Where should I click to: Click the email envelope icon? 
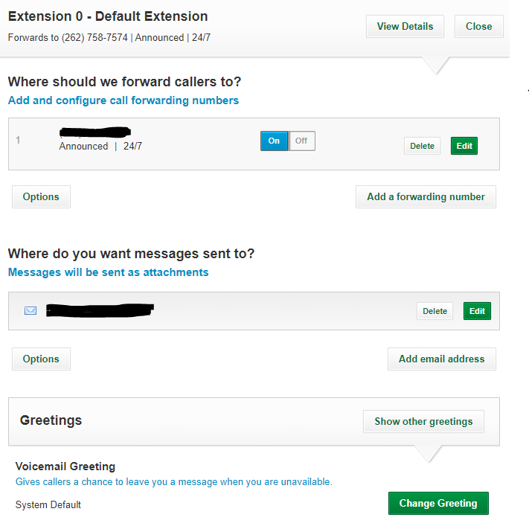tap(31, 310)
